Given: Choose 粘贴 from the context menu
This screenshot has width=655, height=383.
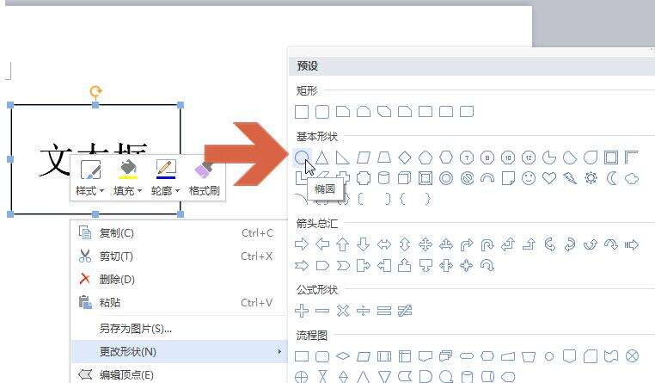Looking at the screenshot, I should (x=178, y=302).
